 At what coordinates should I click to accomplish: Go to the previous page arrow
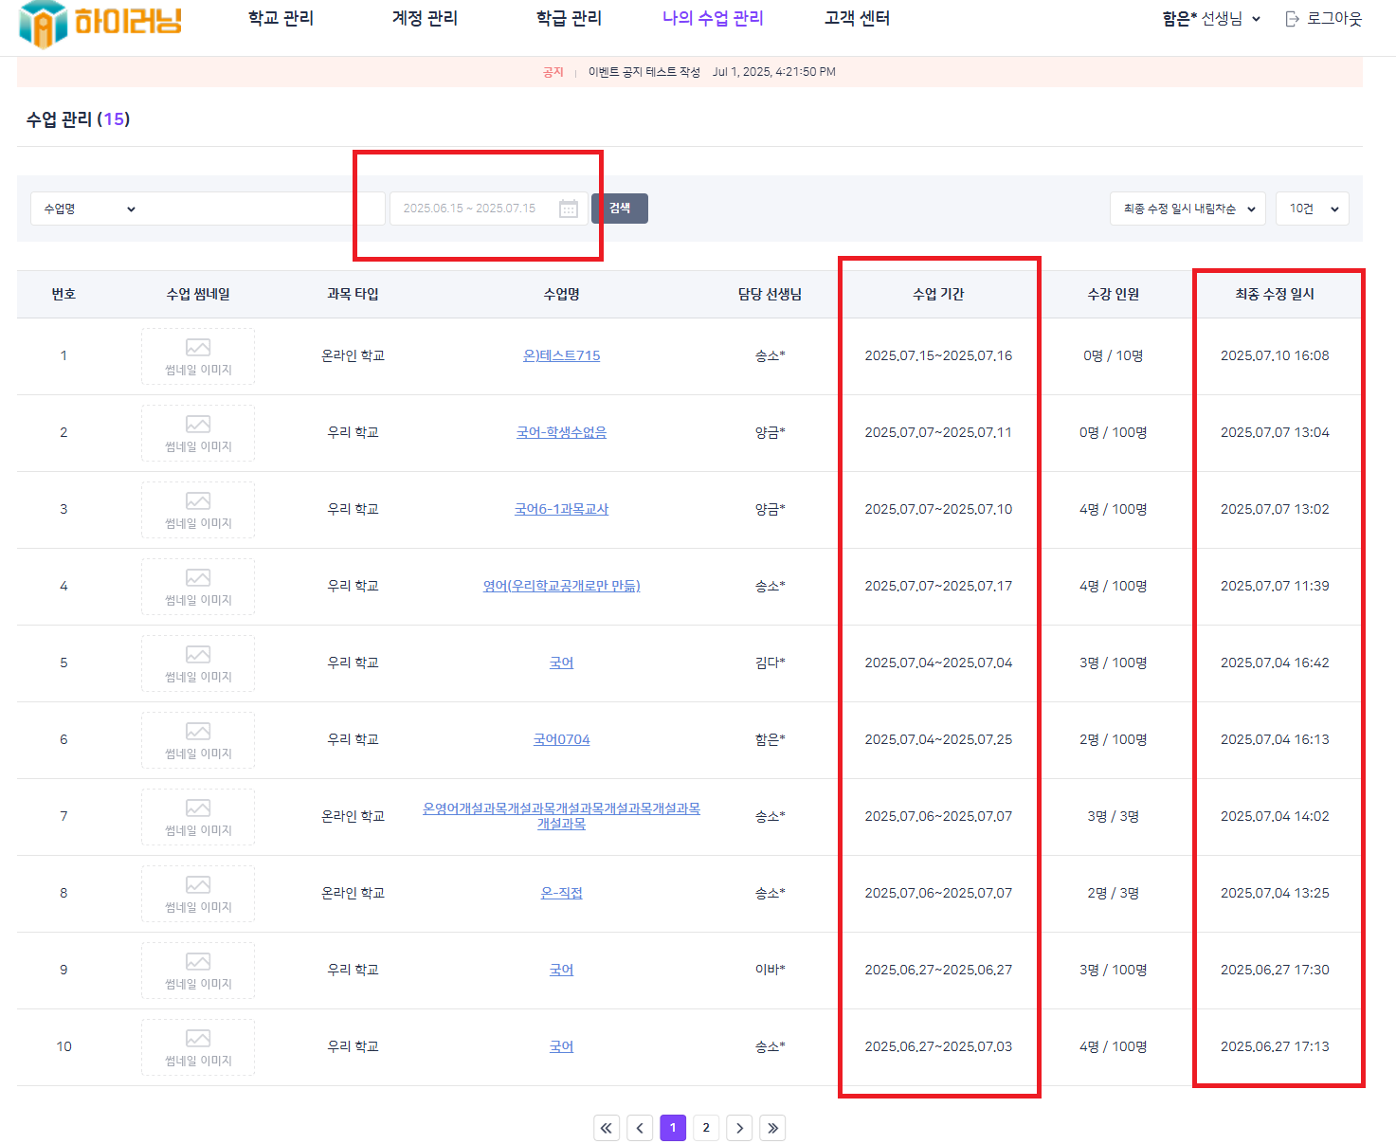(x=640, y=1128)
